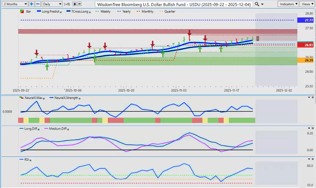Toggle the Long.Predict legend dot

tap(61, 12)
